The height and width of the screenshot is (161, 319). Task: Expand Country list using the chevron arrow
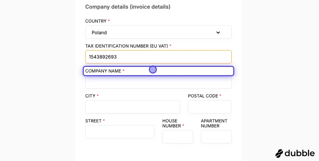[218, 32]
